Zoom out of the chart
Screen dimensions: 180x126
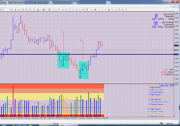(26, 10)
